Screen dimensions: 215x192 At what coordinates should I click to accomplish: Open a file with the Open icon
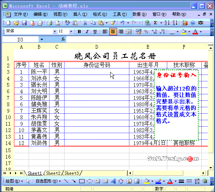pos(16,23)
